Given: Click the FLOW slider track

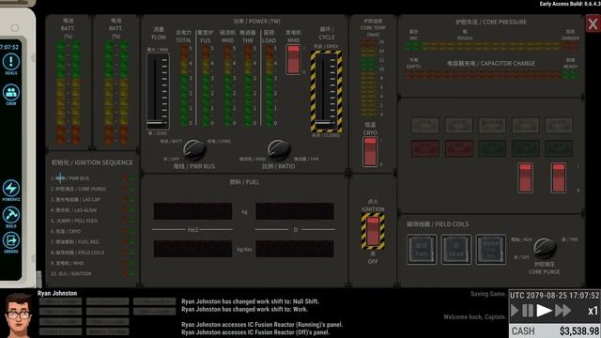Looking at the screenshot, I should point(158,92).
